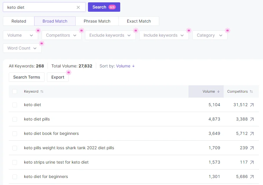Check the box for keto diet pills
The width and height of the screenshot is (263, 185).
pos(15,119)
